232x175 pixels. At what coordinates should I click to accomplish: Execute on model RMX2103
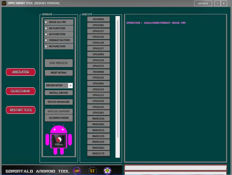98,118
